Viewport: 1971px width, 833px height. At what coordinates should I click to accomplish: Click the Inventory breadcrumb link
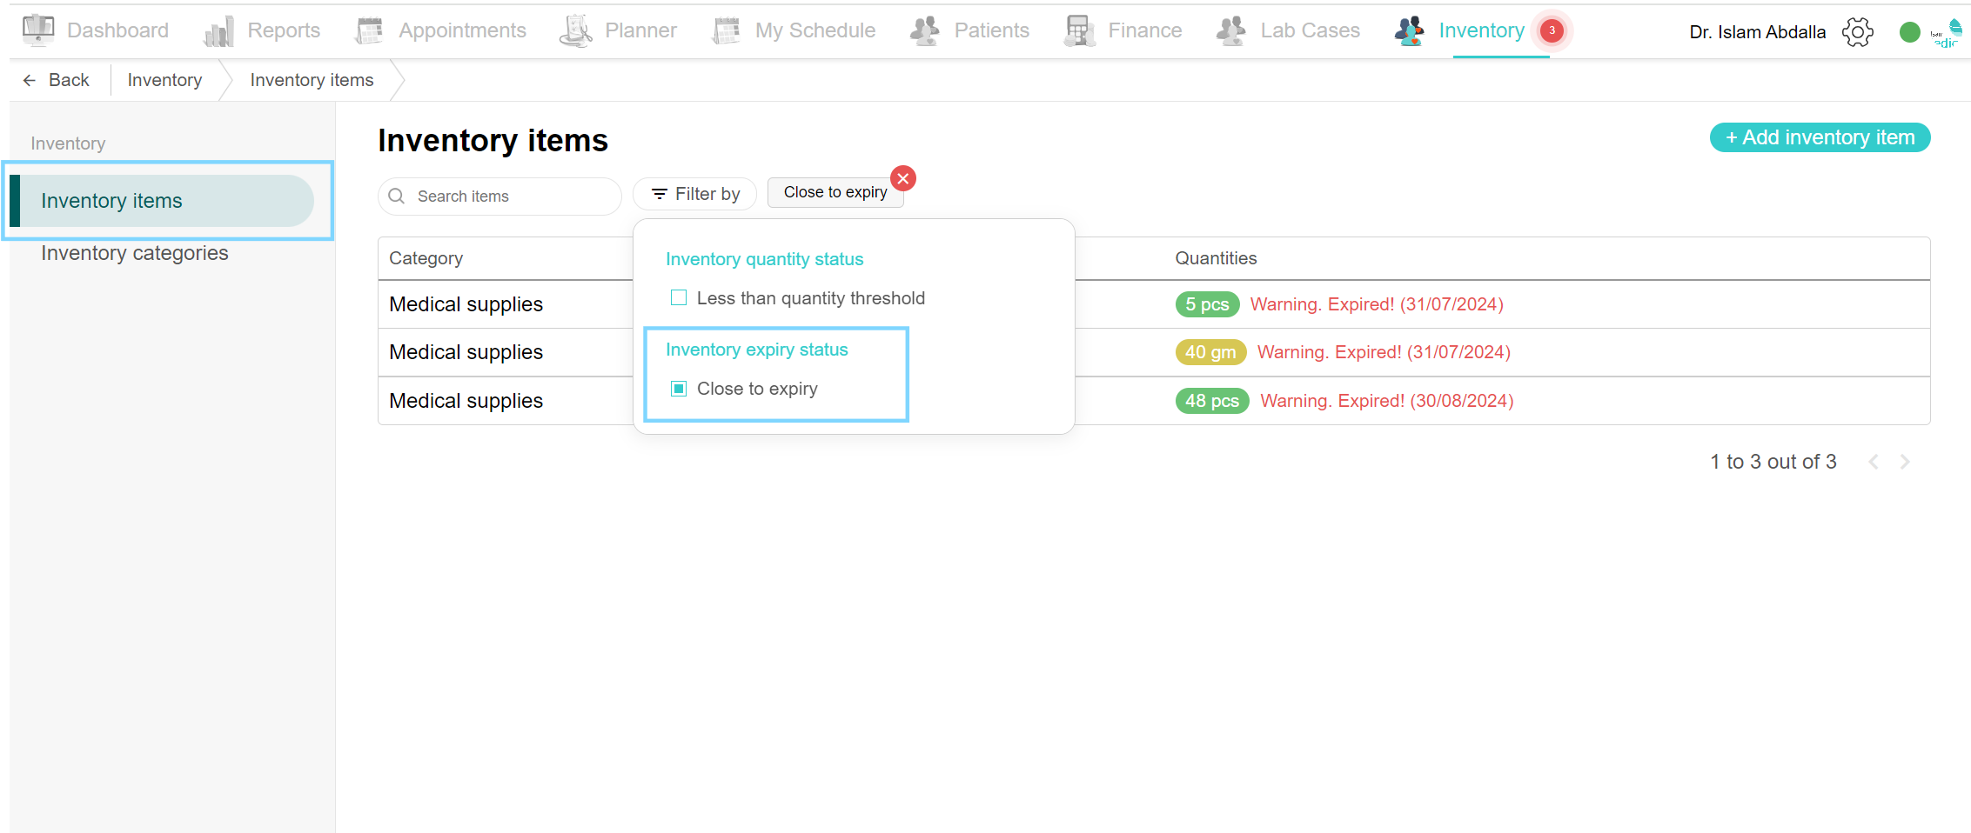pos(164,80)
